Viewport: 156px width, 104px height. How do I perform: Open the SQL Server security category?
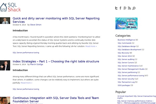coord(126,79)
